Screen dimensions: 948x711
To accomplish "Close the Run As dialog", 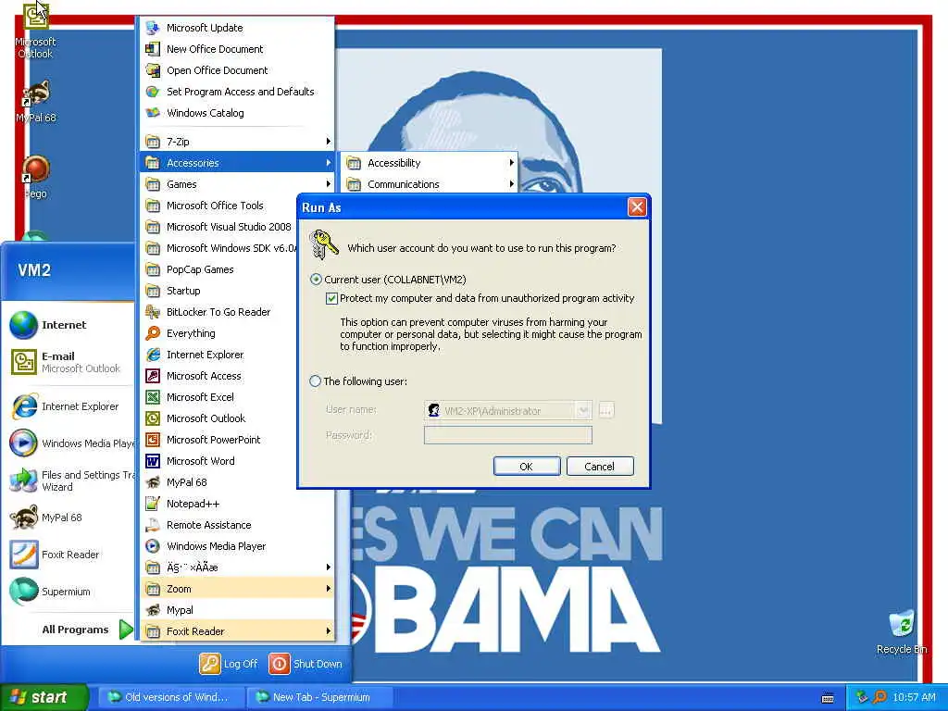I will [x=637, y=207].
